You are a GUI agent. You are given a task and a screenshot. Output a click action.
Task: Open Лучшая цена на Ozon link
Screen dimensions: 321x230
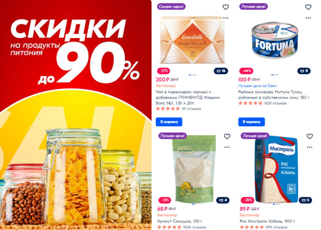click(x=257, y=86)
